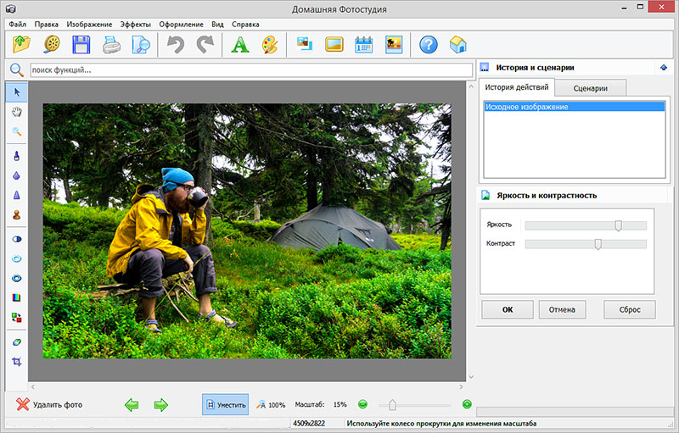Screen dimensions: 679x433
Task: Confirm with the OK button
Action: click(508, 309)
